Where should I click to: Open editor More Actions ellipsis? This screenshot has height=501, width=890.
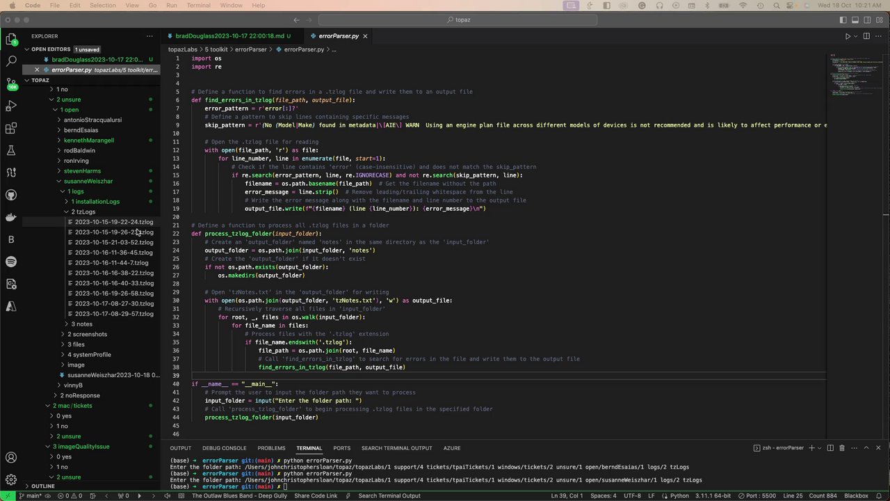click(x=879, y=36)
